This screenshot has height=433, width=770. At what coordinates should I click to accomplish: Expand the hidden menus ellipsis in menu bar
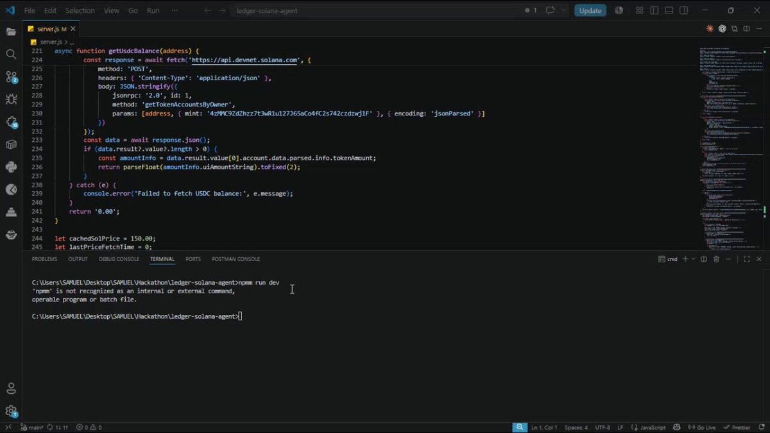(x=175, y=10)
